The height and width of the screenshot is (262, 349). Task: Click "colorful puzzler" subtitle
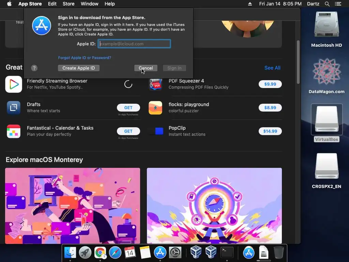(x=184, y=111)
